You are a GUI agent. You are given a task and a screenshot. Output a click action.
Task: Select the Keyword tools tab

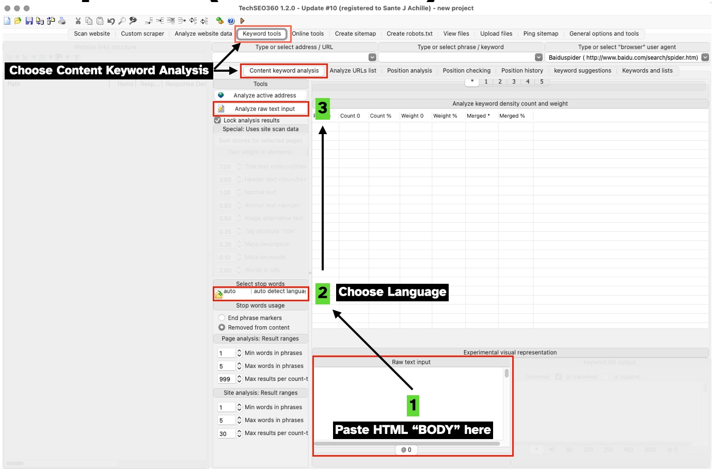pyautogui.click(x=262, y=34)
